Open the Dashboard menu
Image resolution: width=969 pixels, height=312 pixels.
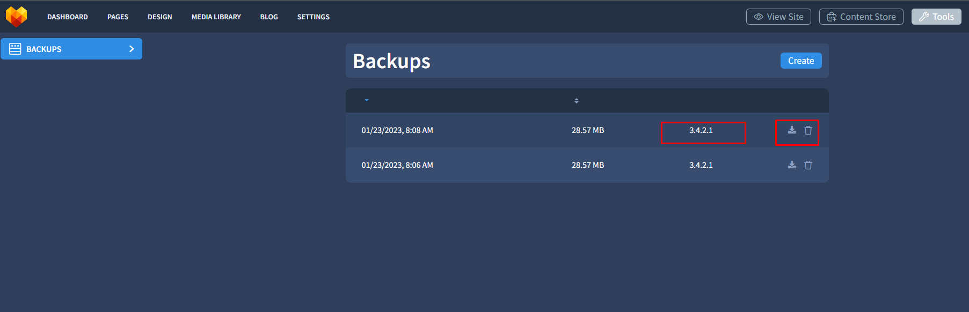pos(68,17)
